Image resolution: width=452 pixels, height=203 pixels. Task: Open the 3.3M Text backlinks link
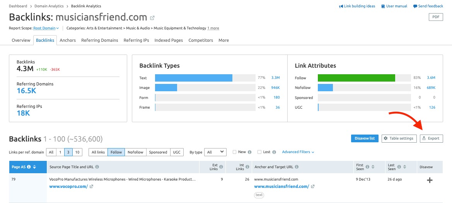click(276, 78)
